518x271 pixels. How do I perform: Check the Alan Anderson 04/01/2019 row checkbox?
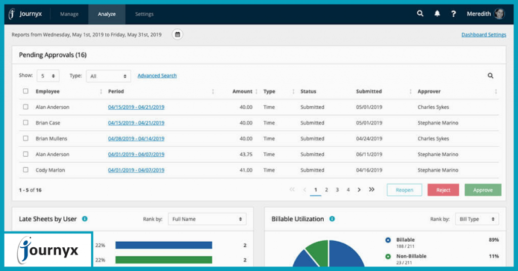click(26, 154)
